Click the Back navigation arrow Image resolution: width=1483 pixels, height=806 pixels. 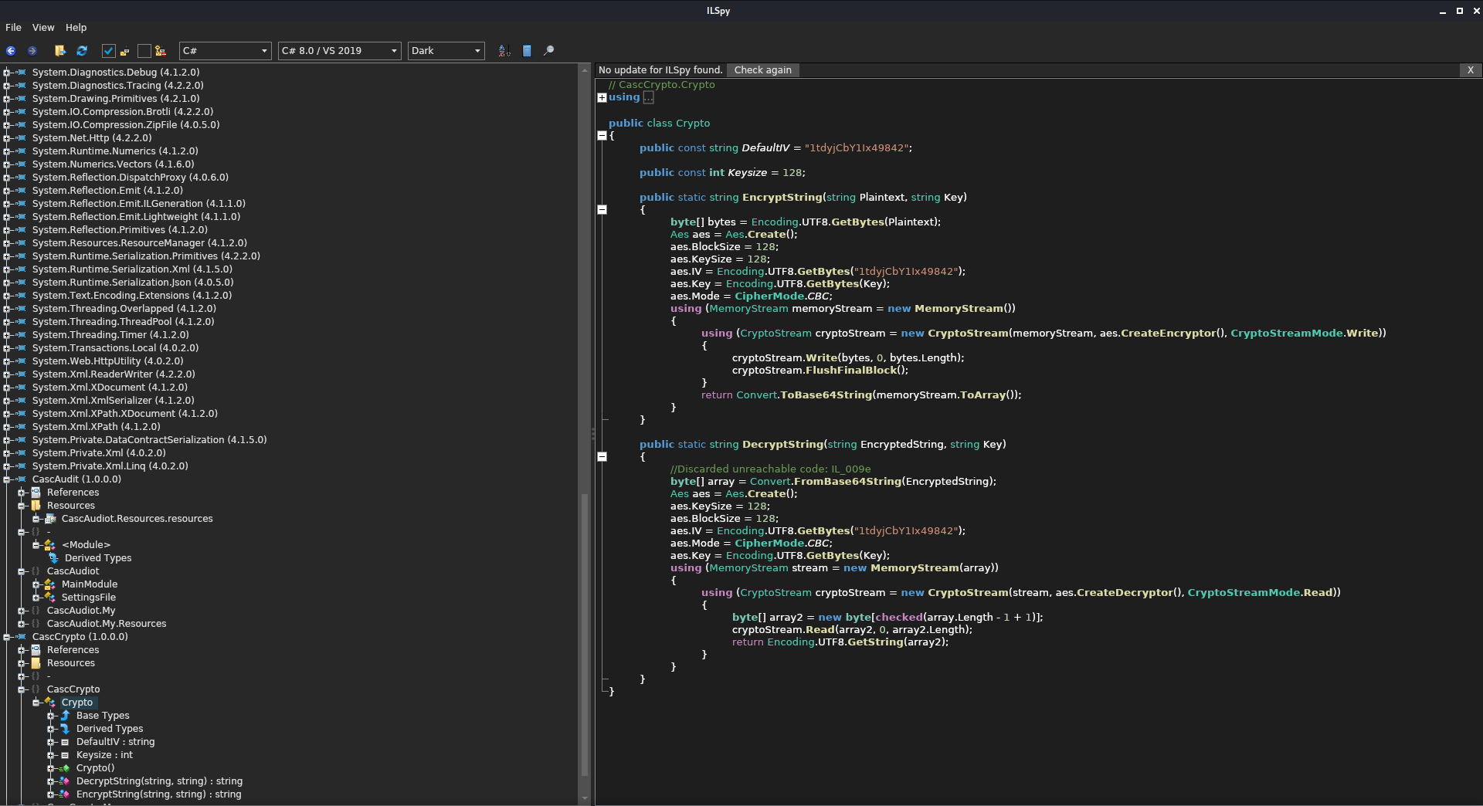[x=11, y=51]
